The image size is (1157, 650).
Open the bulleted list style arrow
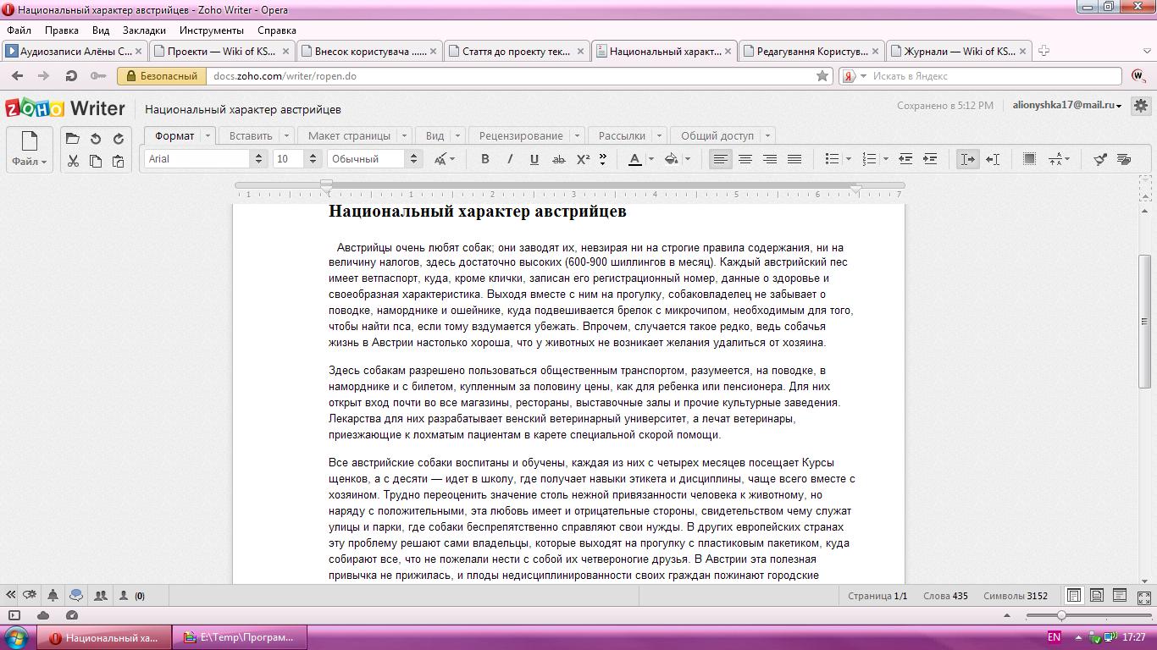coord(848,158)
